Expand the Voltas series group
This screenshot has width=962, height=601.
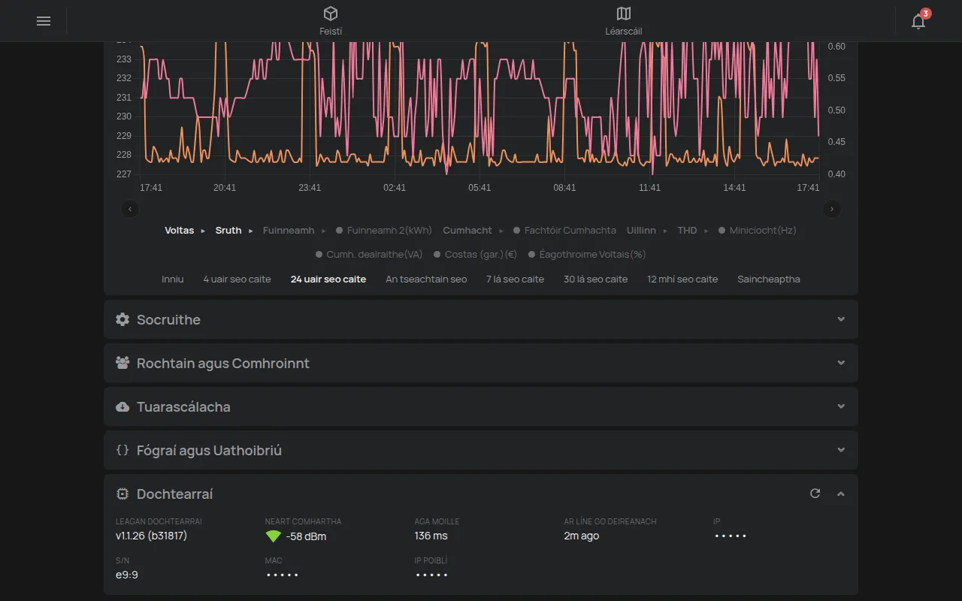coord(185,231)
